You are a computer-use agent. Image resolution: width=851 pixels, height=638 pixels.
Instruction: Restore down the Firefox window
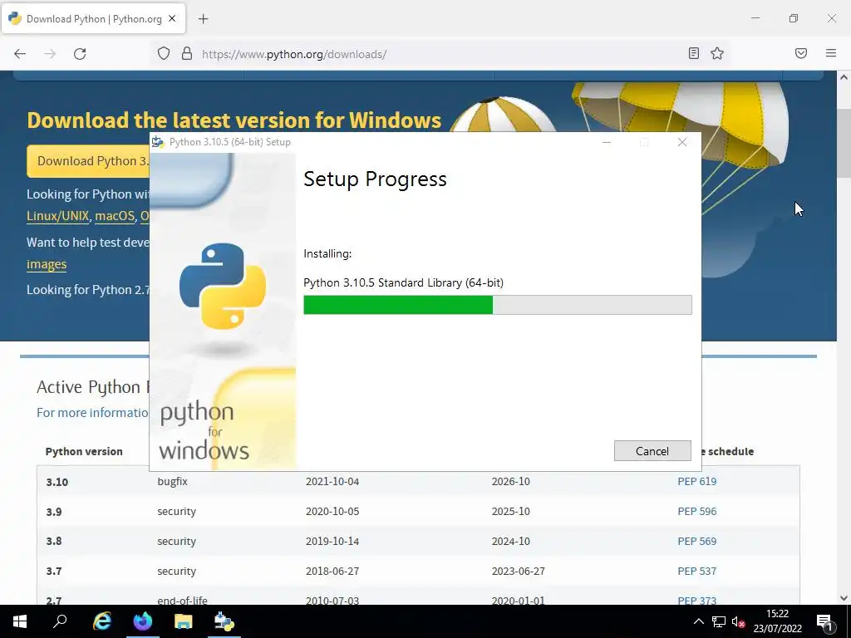[x=794, y=18]
